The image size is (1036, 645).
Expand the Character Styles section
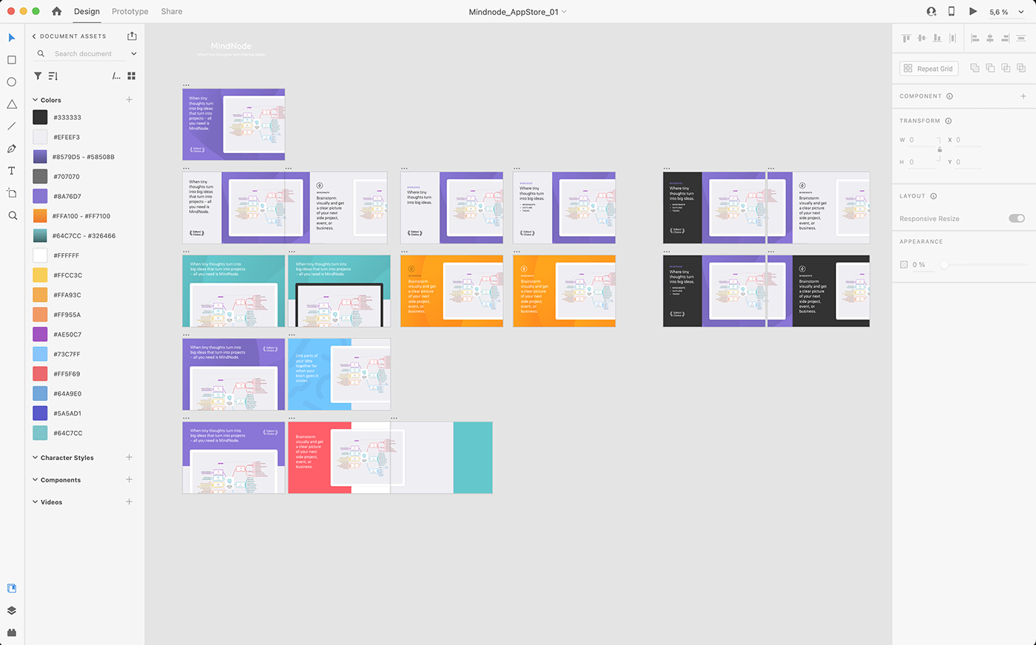(x=35, y=458)
